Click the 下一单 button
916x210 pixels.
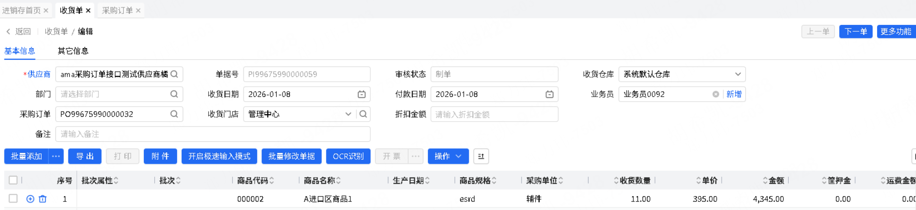click(856, 31)
